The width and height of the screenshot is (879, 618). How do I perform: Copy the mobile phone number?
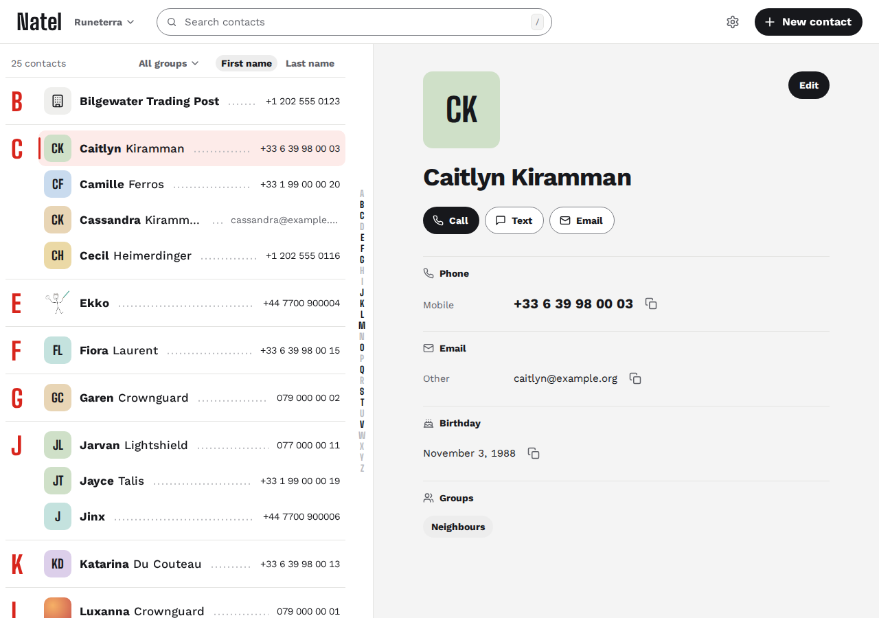click(651, 304)
